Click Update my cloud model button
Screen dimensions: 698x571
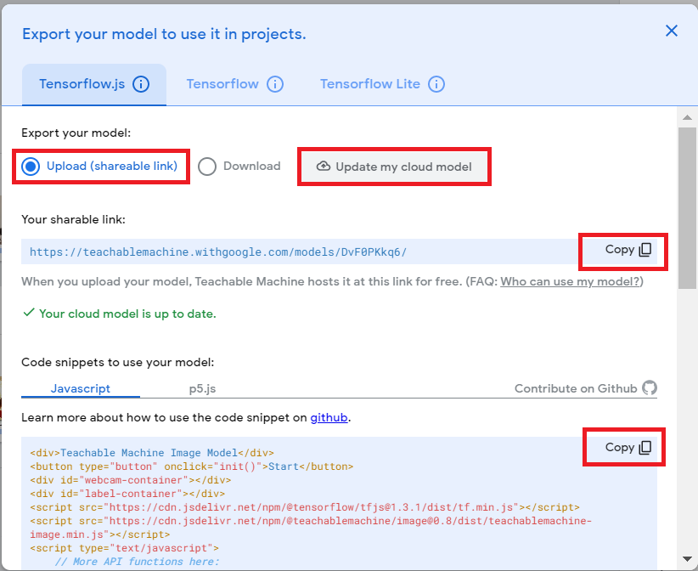coord(394,167)
